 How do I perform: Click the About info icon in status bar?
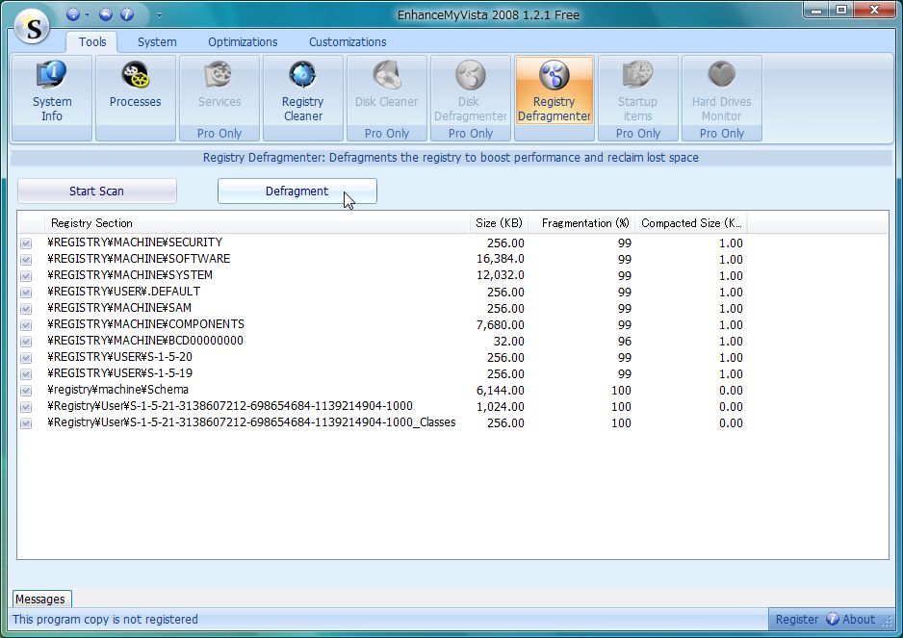click(832, 619)
